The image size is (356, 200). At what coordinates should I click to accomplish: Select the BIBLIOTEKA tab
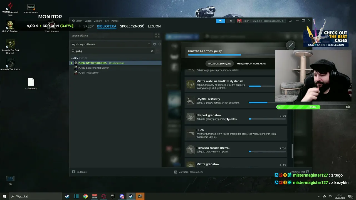point(107,26)
